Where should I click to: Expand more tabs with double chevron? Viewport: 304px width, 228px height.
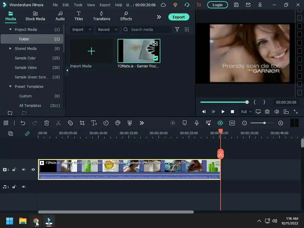(x=159, y=17)
